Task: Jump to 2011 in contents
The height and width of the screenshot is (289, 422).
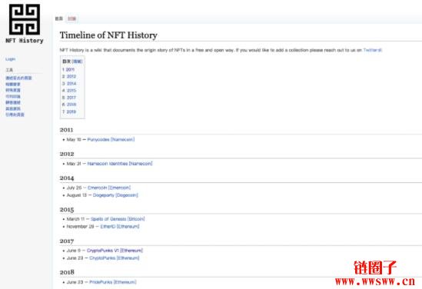Action: pos(68,69)
